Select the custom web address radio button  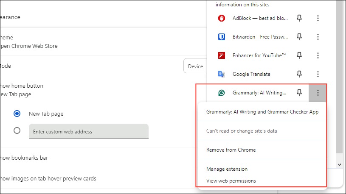pyautogui.click(x=17, y=130)
